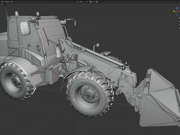180x135 pixels.
Task: Open the proportional editing falloff dropdown
Action: click(x=99, y=2)
